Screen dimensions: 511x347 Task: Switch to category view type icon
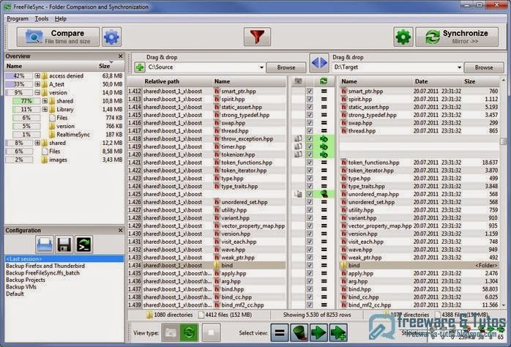[170, 332]
